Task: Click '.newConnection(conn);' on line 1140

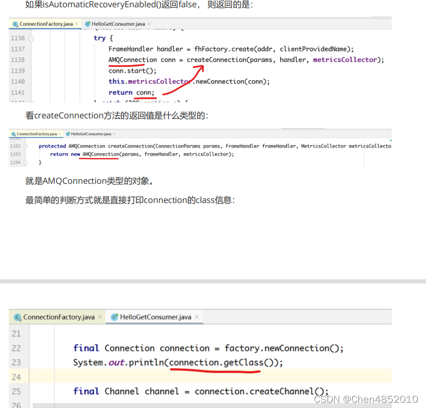Action: tap(231, 81)
